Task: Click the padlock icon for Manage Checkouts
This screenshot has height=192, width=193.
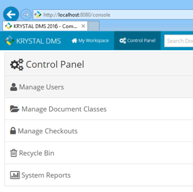Action: 13,131
